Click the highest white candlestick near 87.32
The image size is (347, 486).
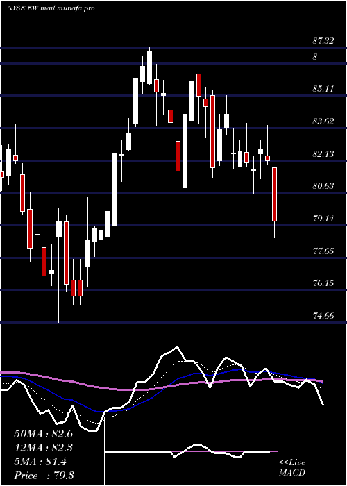[150, 67]
